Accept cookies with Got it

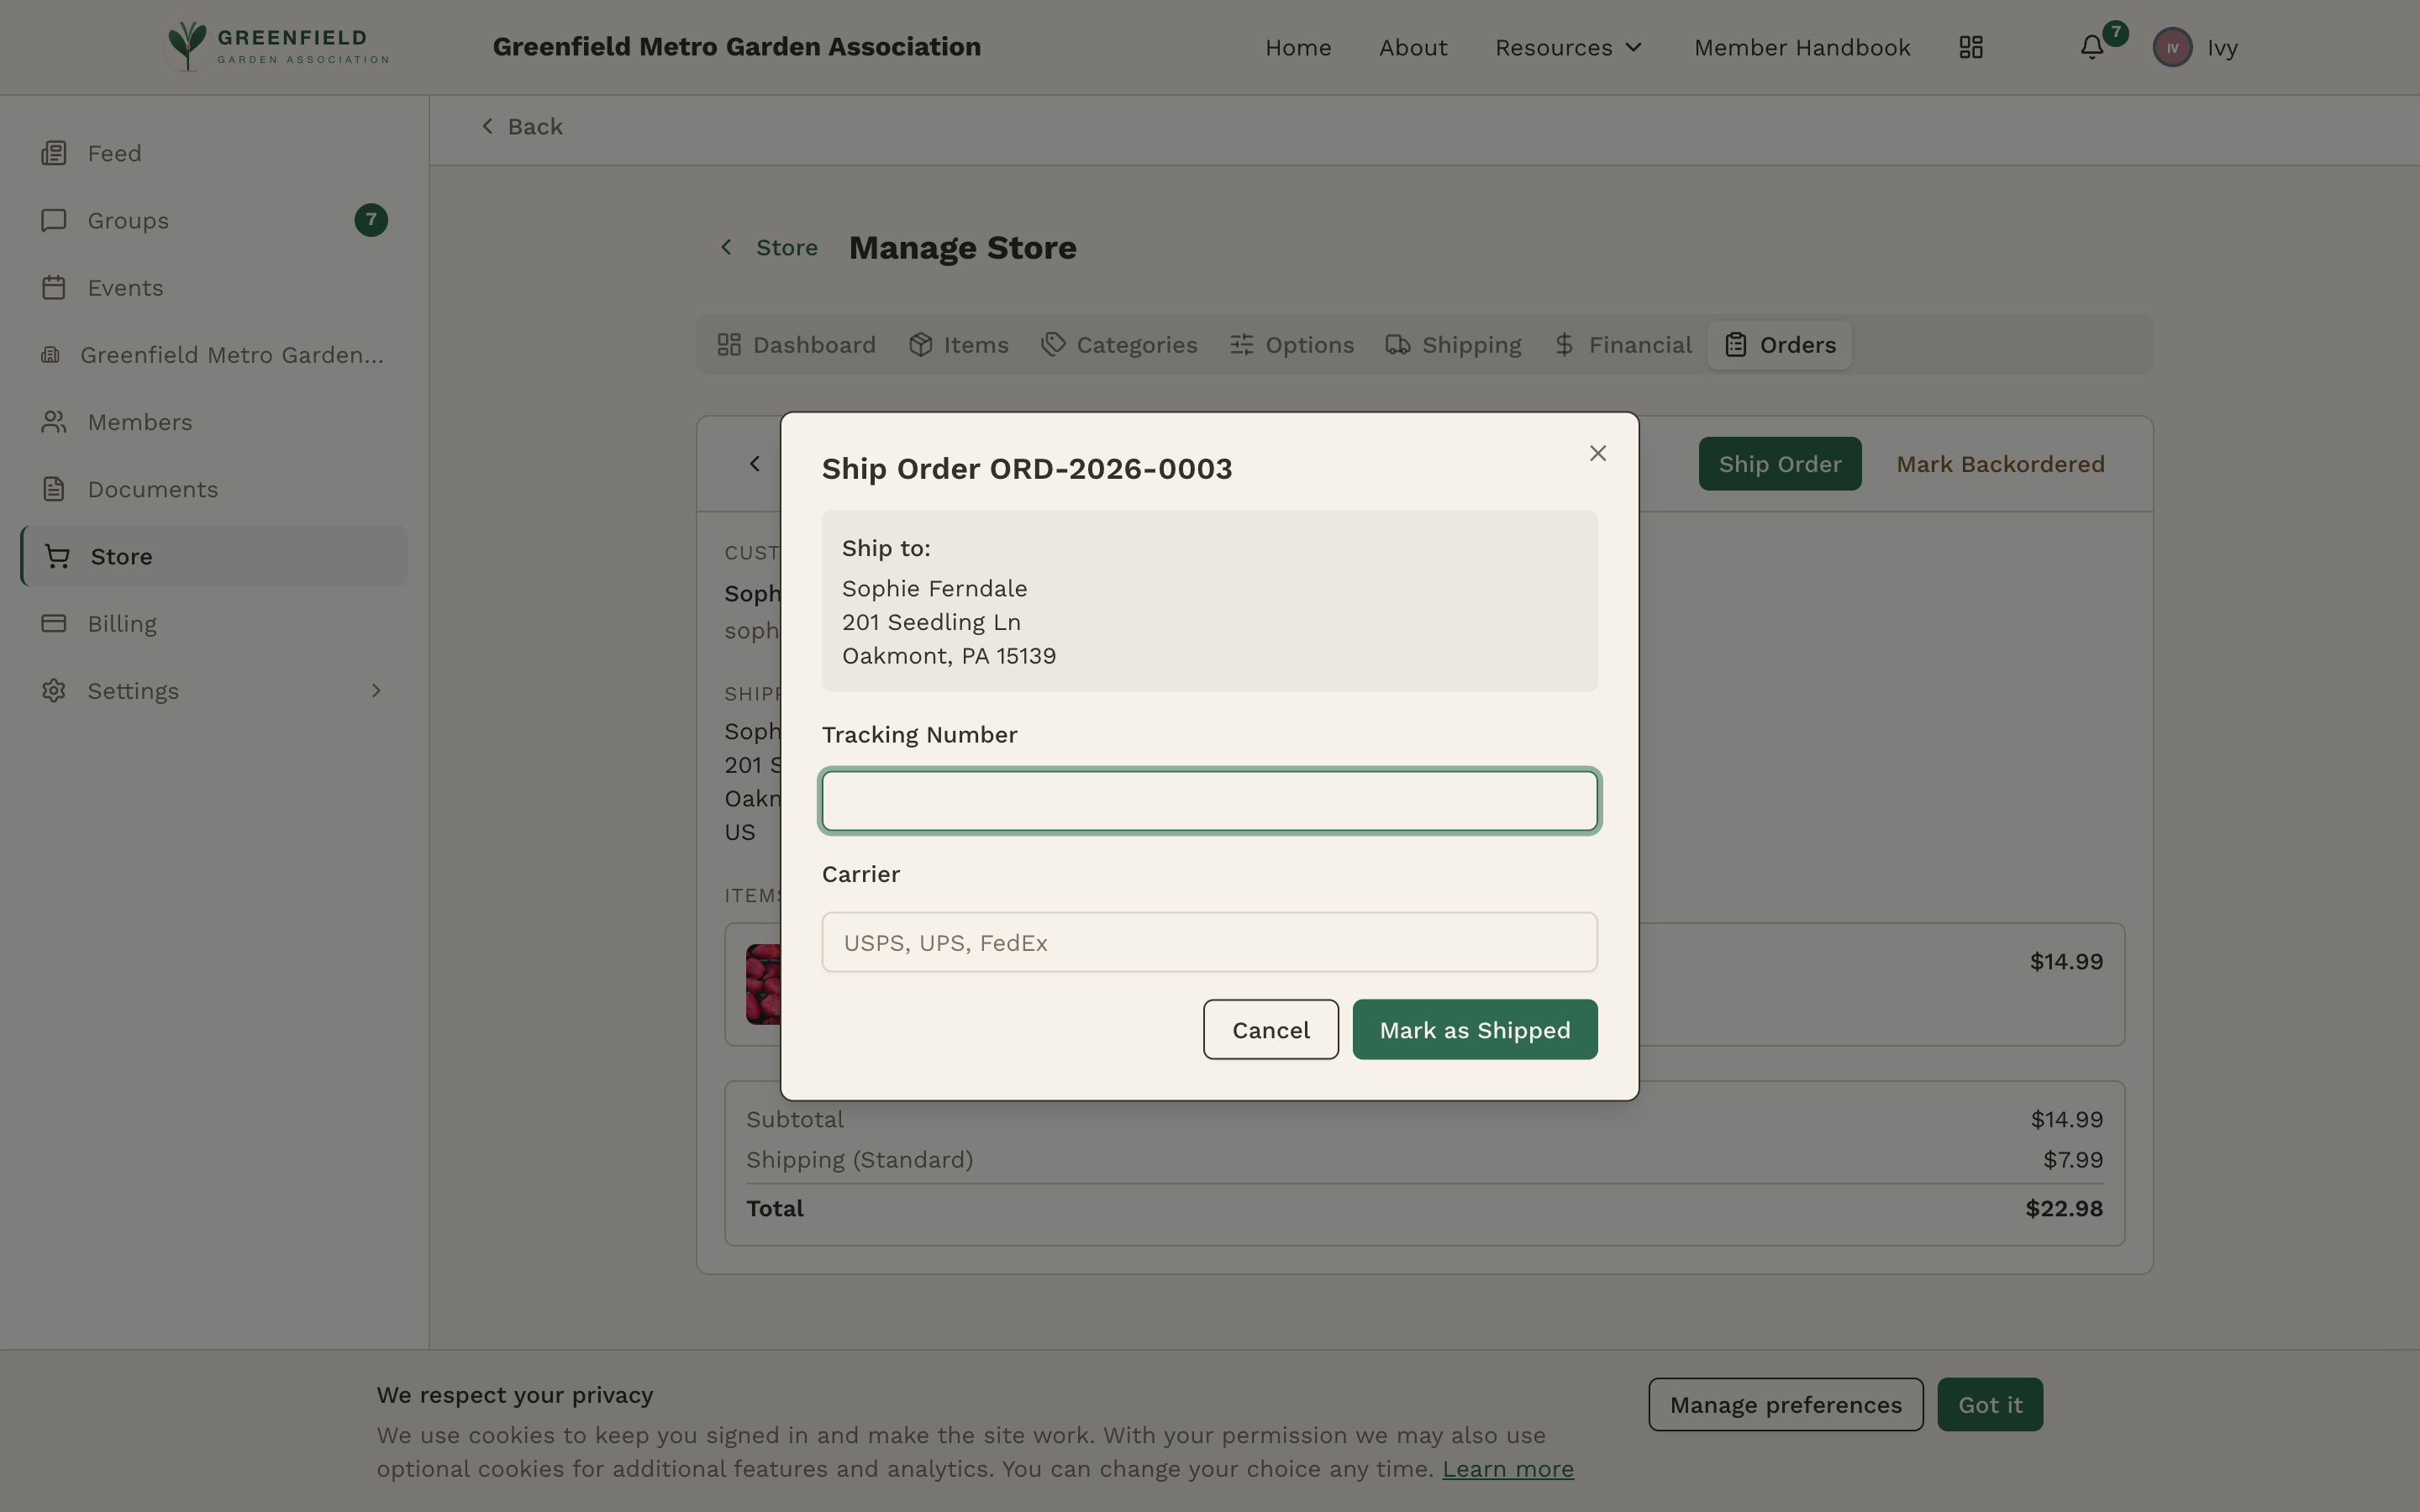pos(1989,1404)
